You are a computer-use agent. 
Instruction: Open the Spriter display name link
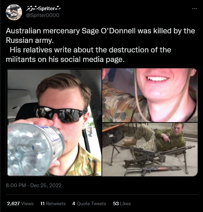coord(43,9)
